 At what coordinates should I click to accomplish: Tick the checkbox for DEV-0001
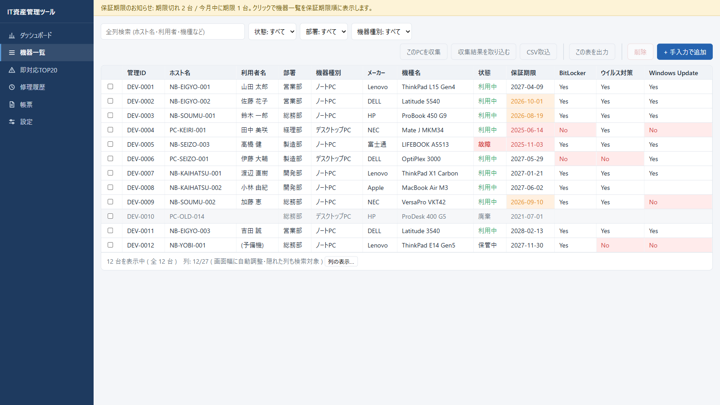tap(110, 86)
